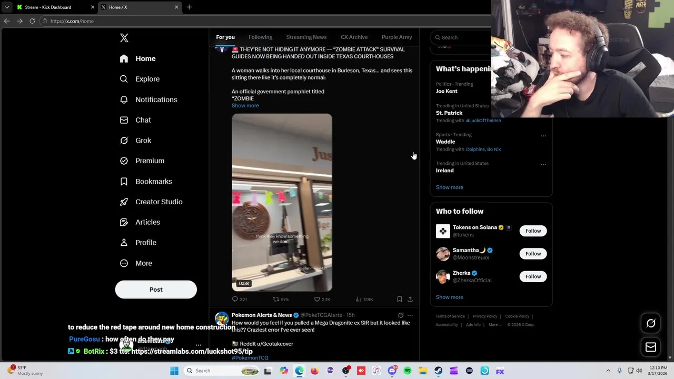674x379 pixels.
Task: Like the zombie post (2.1K likes)
Action: [x=322, y=300]
